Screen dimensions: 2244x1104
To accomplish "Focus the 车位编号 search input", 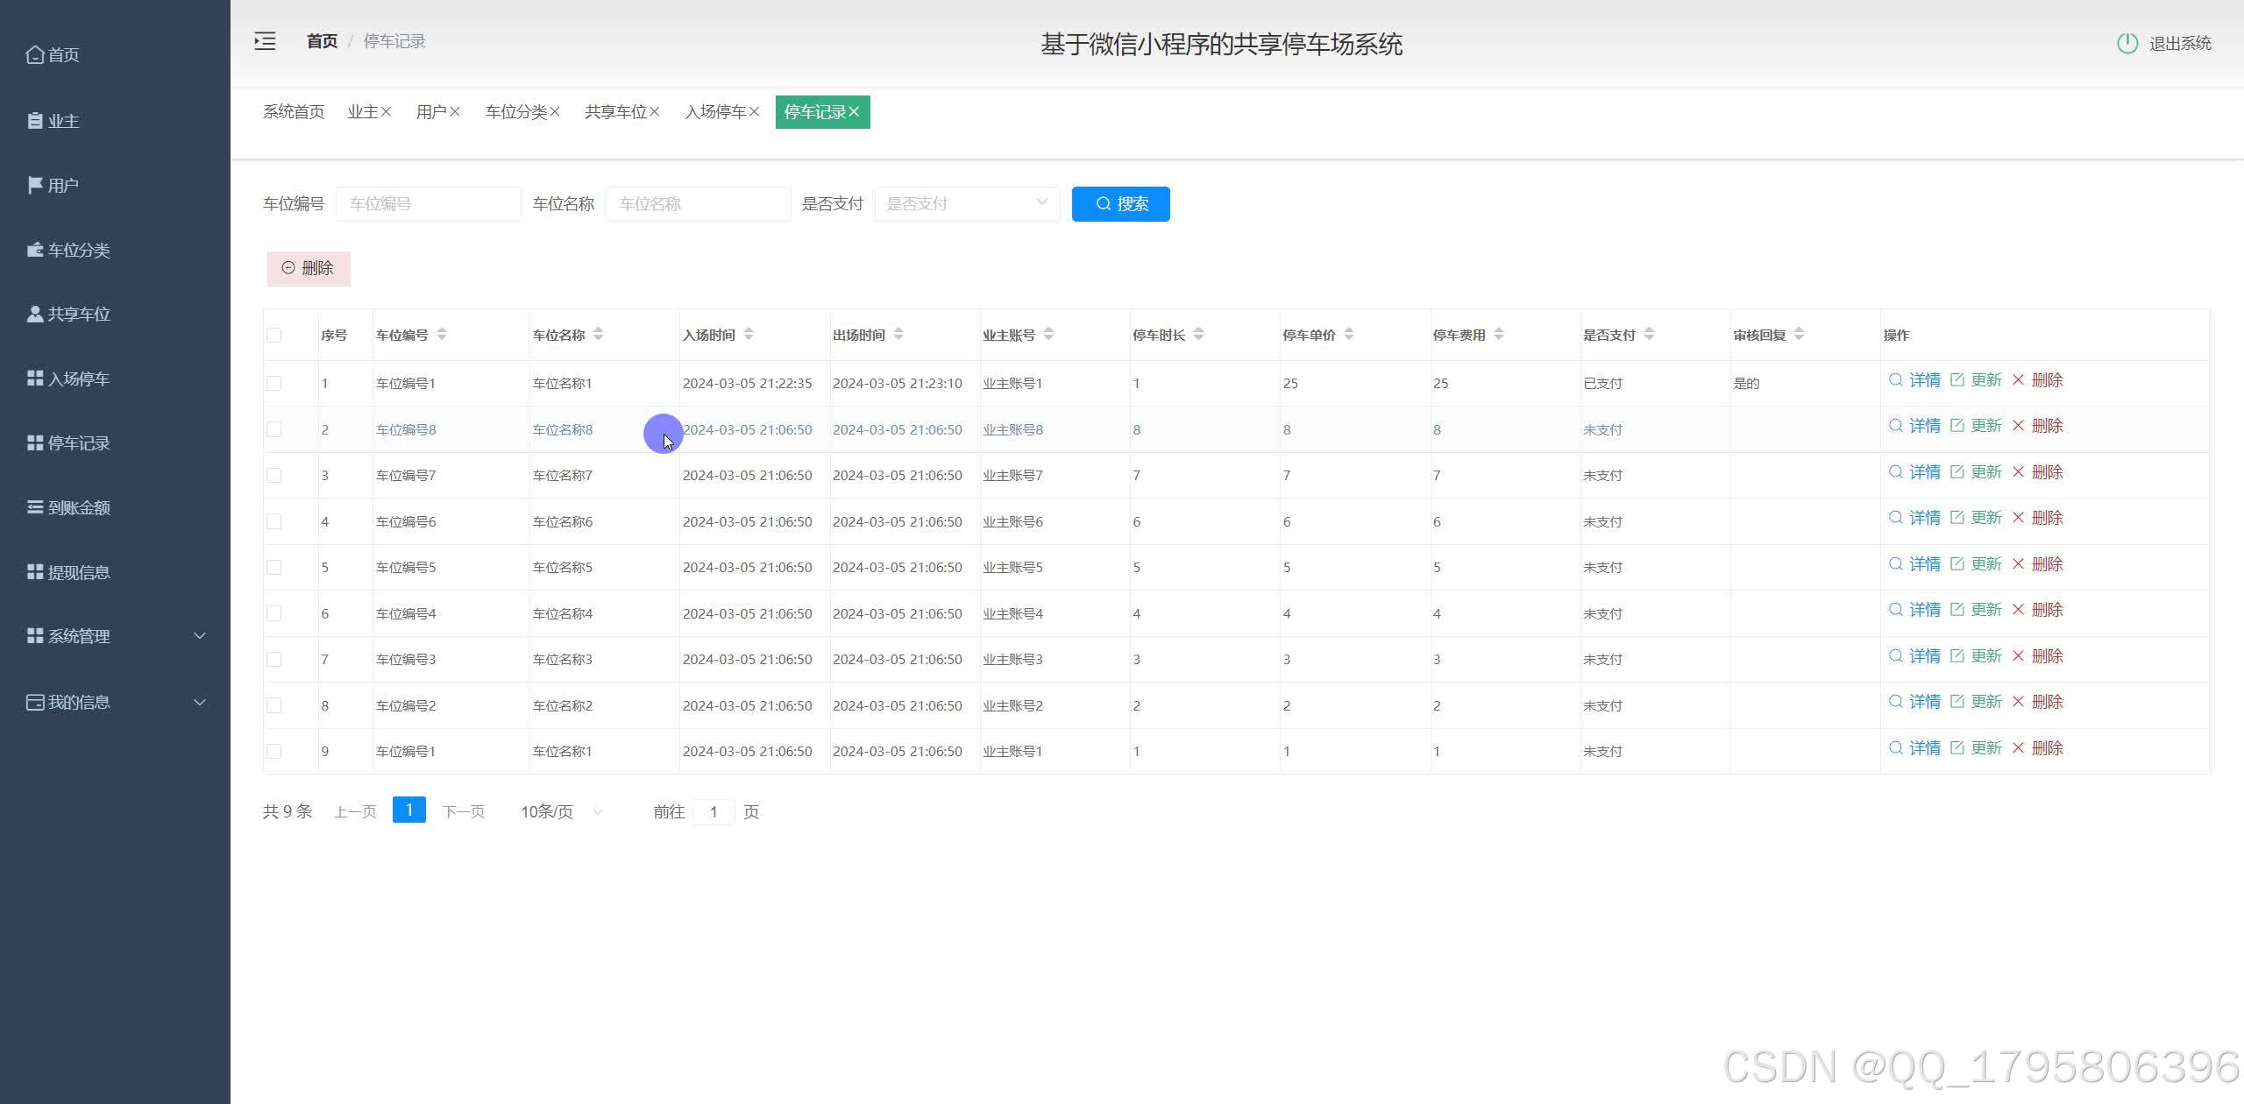I will coord(429,204).
